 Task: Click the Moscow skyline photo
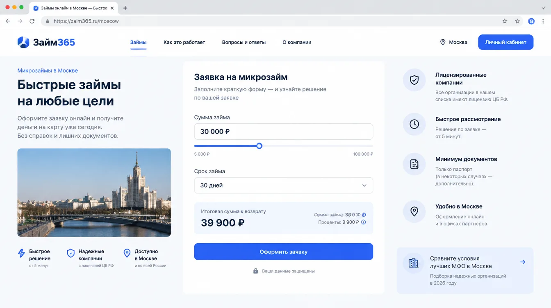(x=94, y=192)
